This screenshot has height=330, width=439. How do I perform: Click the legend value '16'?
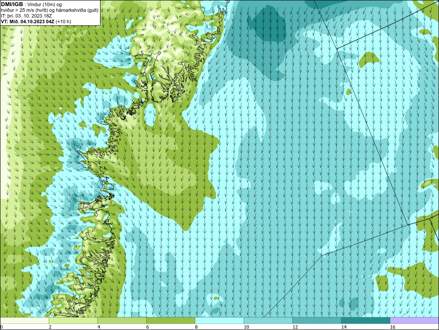392,327
